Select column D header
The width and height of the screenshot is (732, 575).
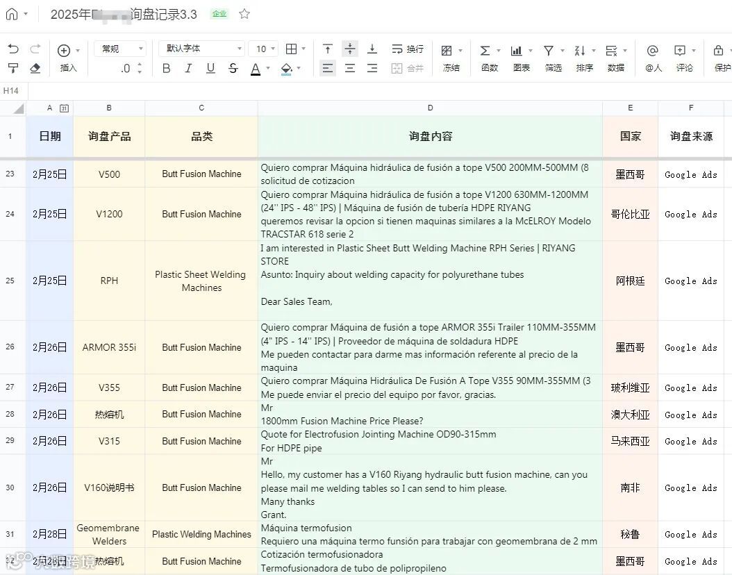coord(430,108)
